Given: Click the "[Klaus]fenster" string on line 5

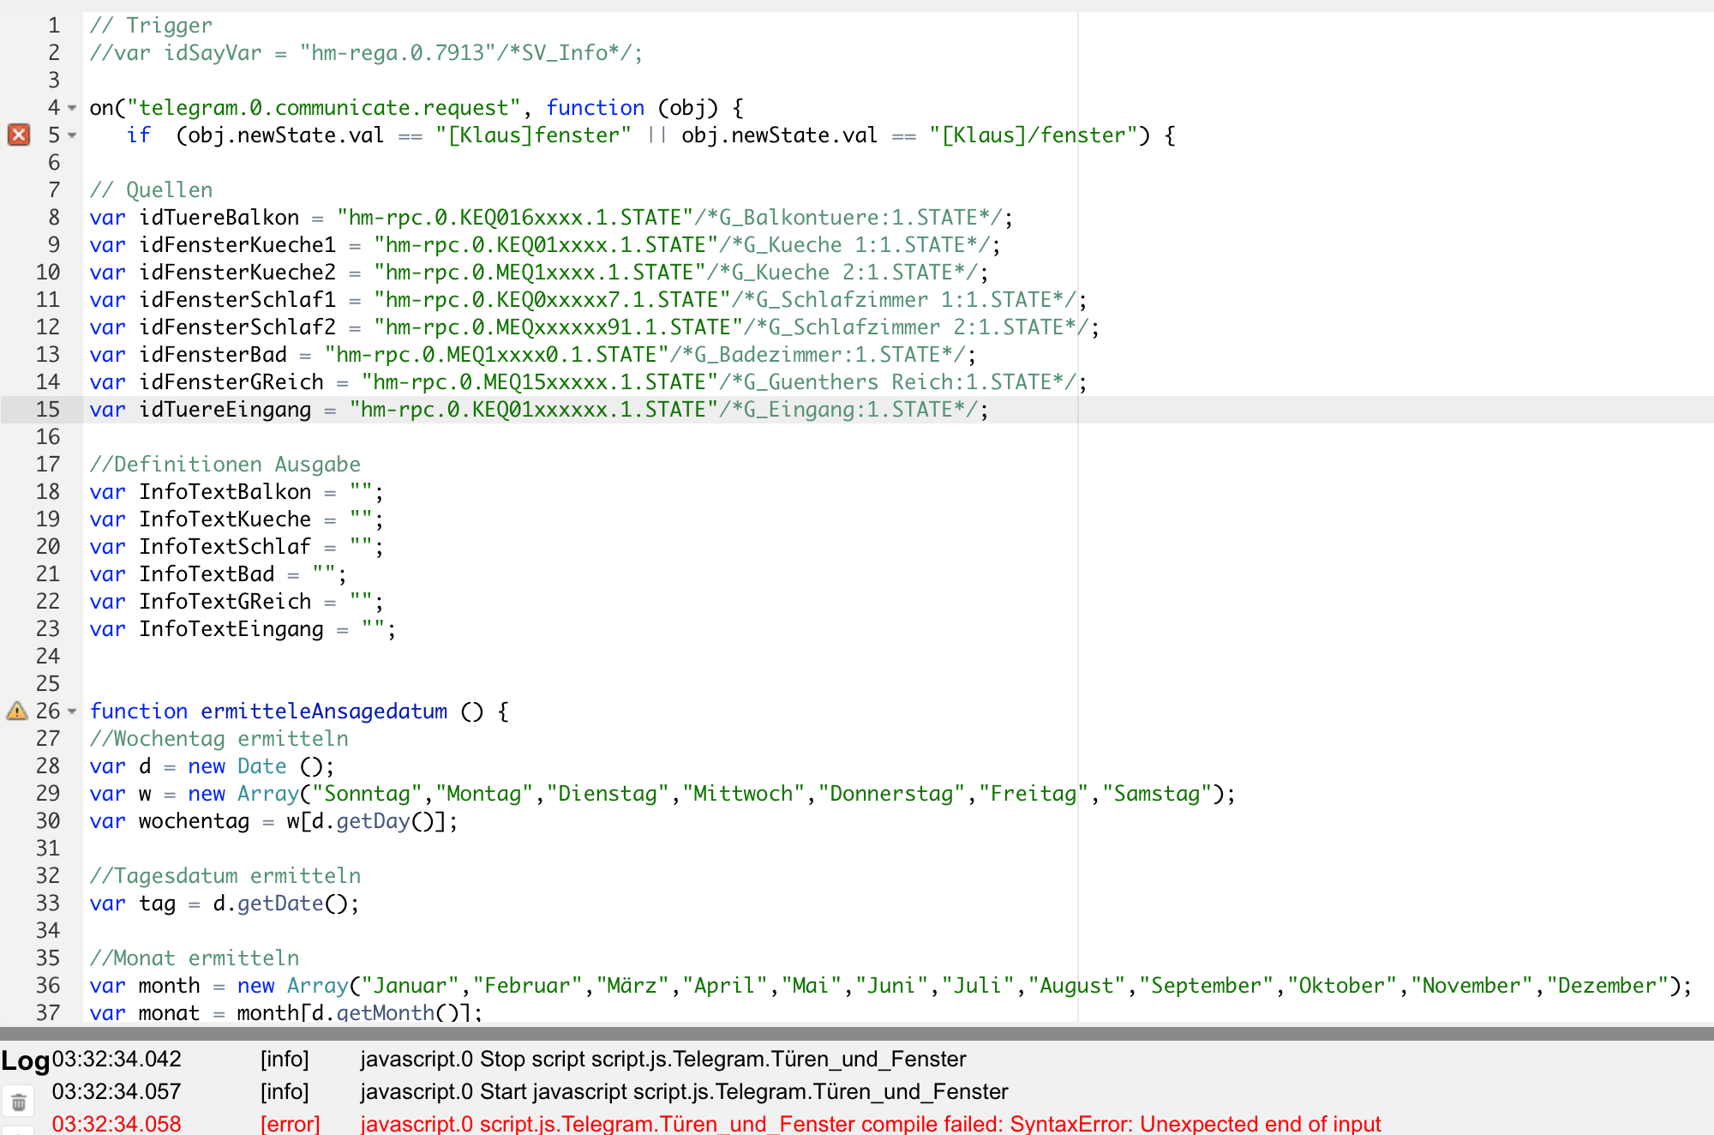Looking at the screenshot, I should [533, 135].
